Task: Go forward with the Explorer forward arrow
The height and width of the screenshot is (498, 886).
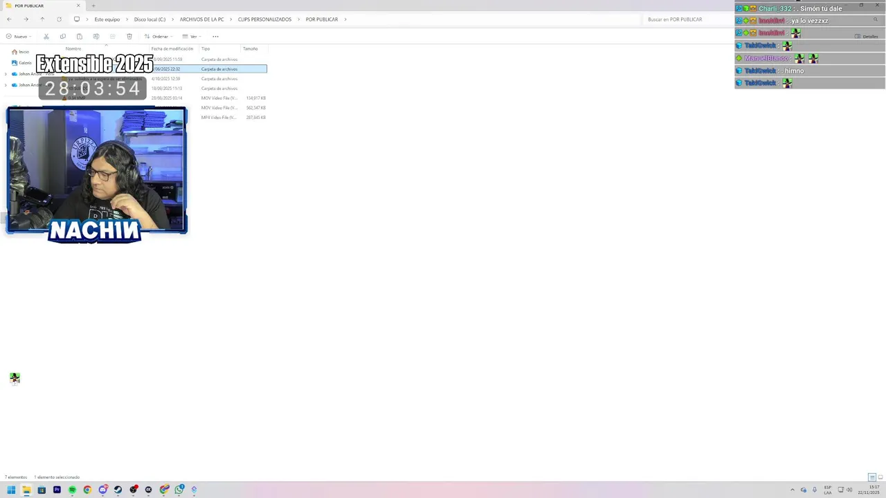Action: pyautogui.click(x=26, y=19)
